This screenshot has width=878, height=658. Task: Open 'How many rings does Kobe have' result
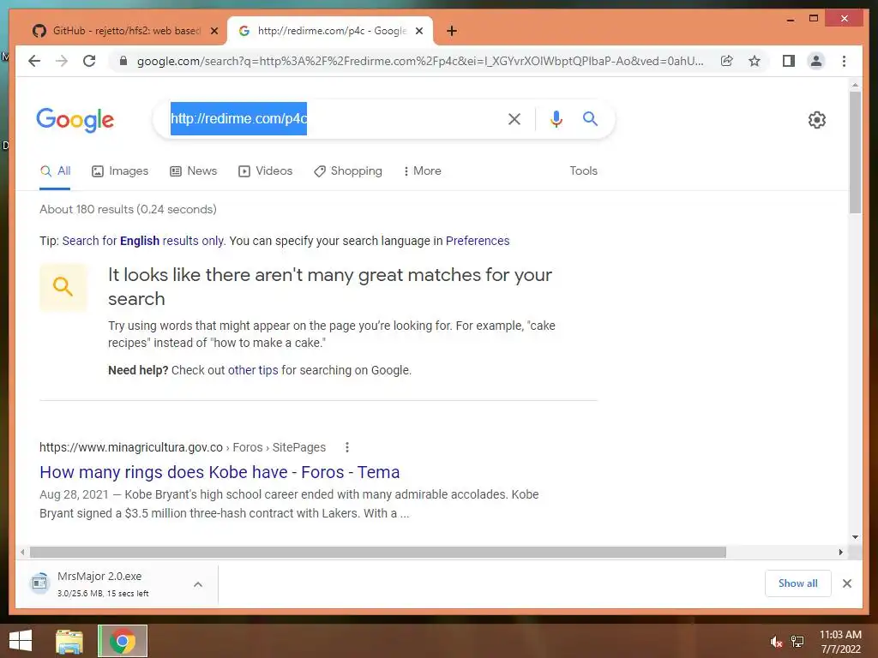coord(219,472)
